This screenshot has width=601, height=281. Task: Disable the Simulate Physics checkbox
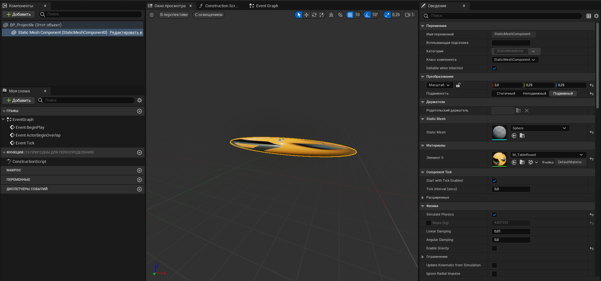pyautogui.click(x=494, y=215)
